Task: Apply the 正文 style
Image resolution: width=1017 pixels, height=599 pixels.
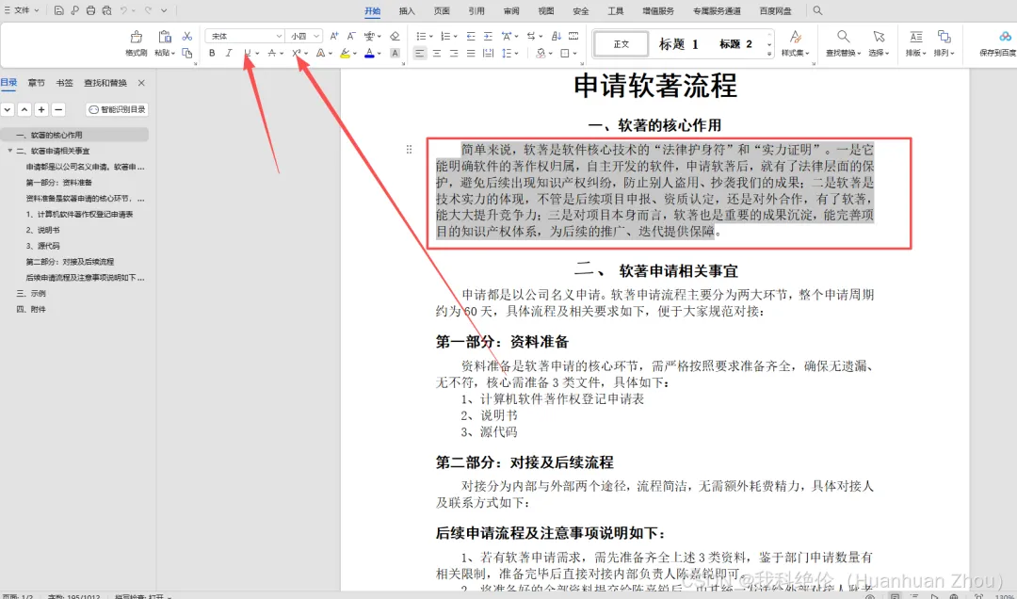Action: 621,44
